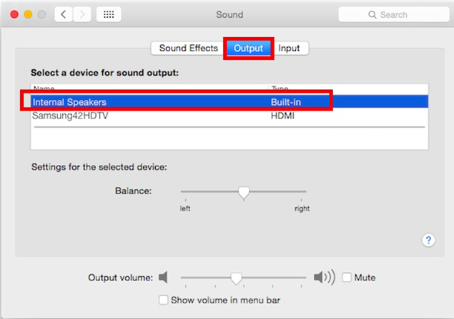Choose Samsung42HDTV as the output device
Viewport: 454px width, 319px height.
[x=230, y=116]
